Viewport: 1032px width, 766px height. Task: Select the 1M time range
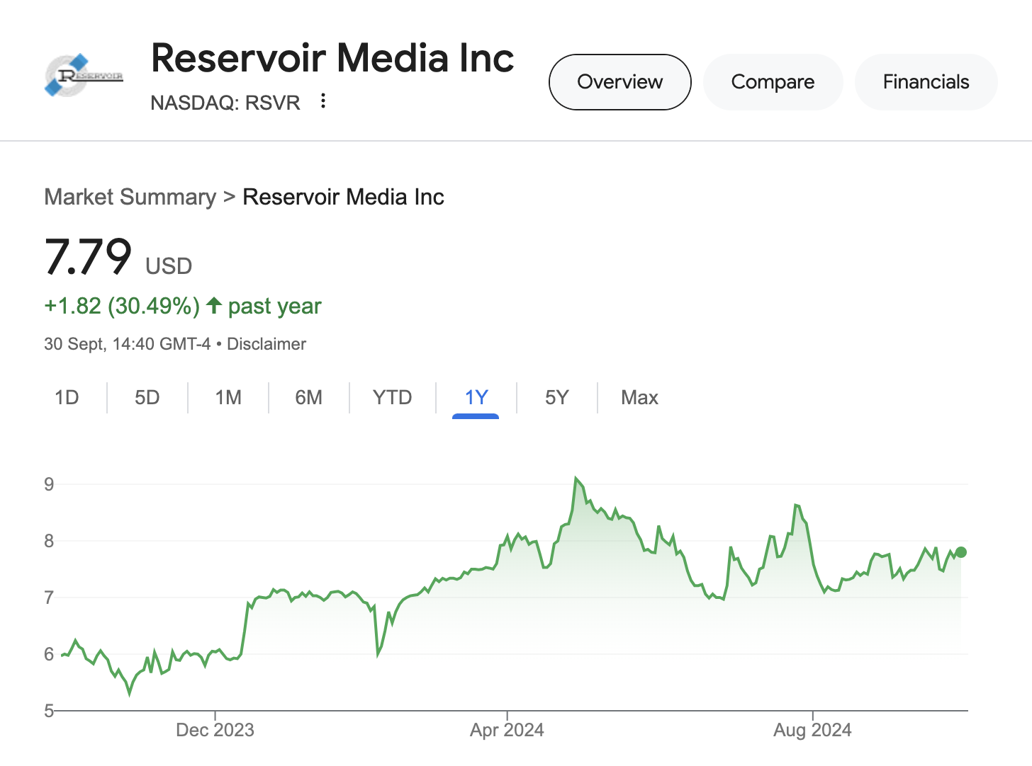228,397
